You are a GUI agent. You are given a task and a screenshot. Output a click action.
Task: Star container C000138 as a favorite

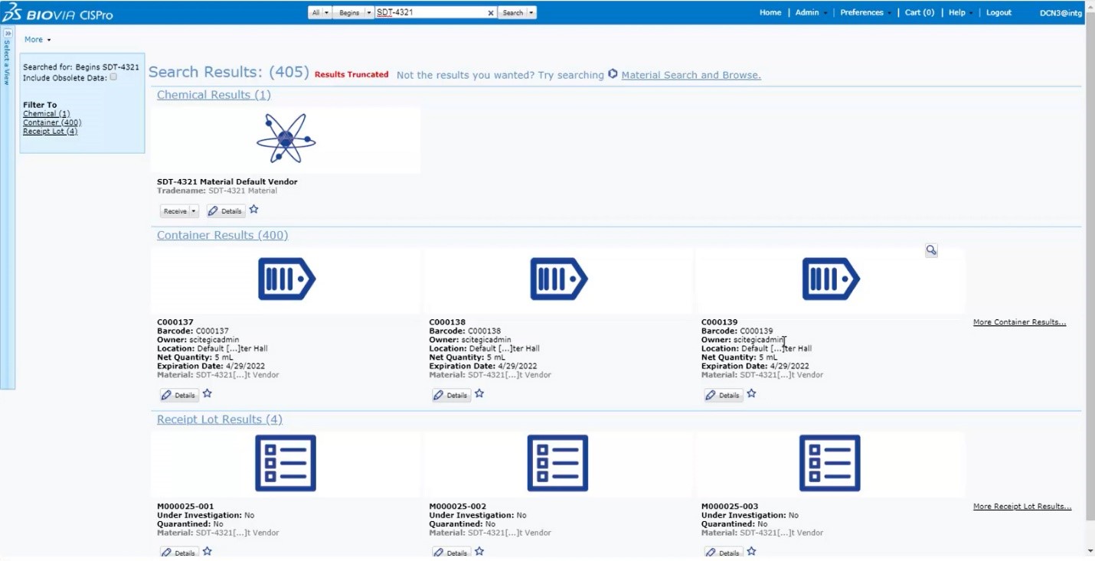tap(479, 394)
